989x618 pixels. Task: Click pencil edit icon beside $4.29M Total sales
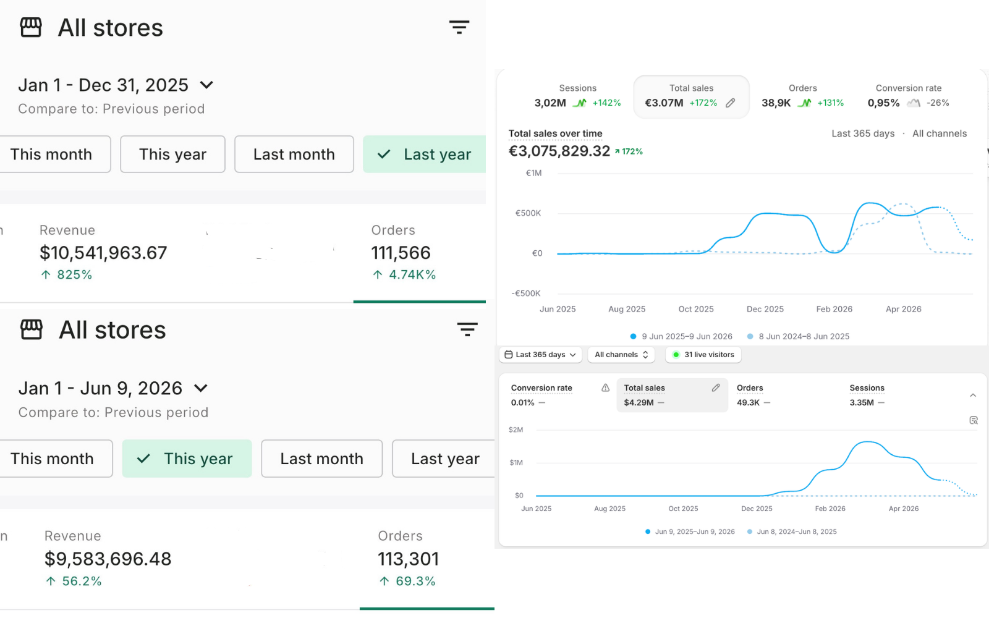716,388
